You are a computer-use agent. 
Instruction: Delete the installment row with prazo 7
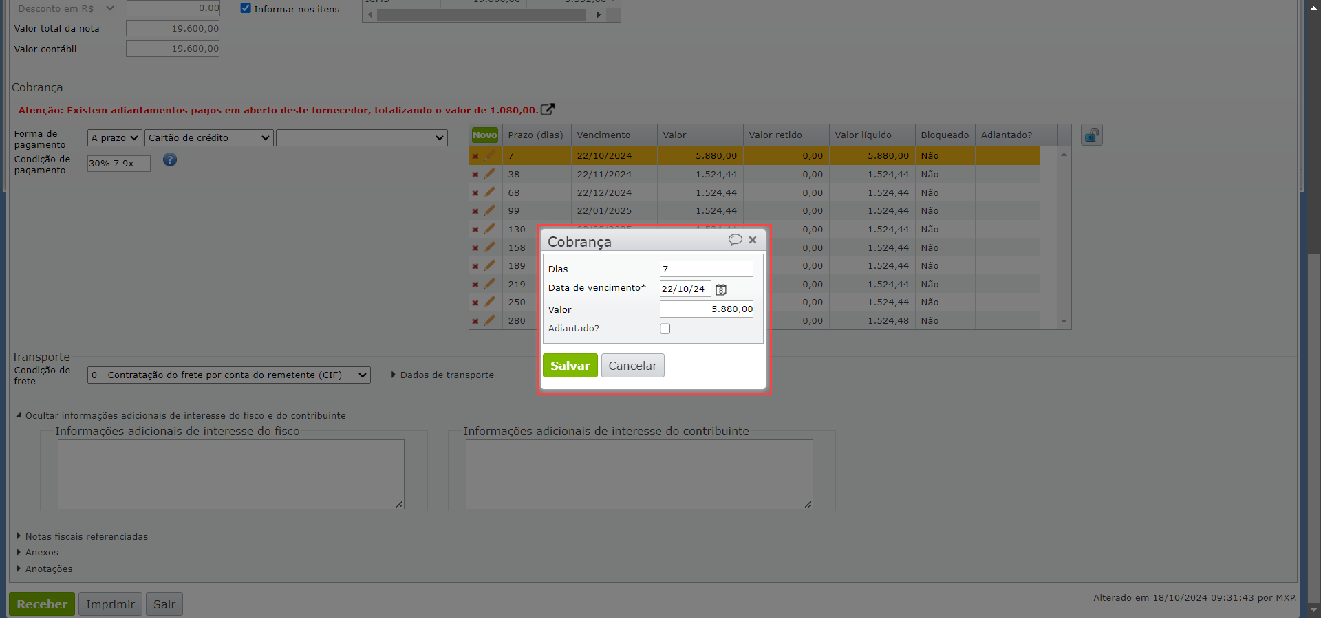tap(475, 156)
